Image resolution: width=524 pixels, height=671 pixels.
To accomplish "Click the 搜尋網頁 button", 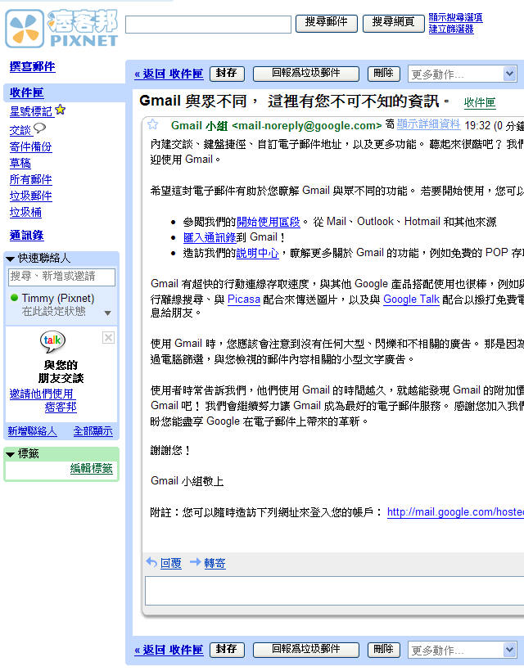I will click(x=394, y=23).
